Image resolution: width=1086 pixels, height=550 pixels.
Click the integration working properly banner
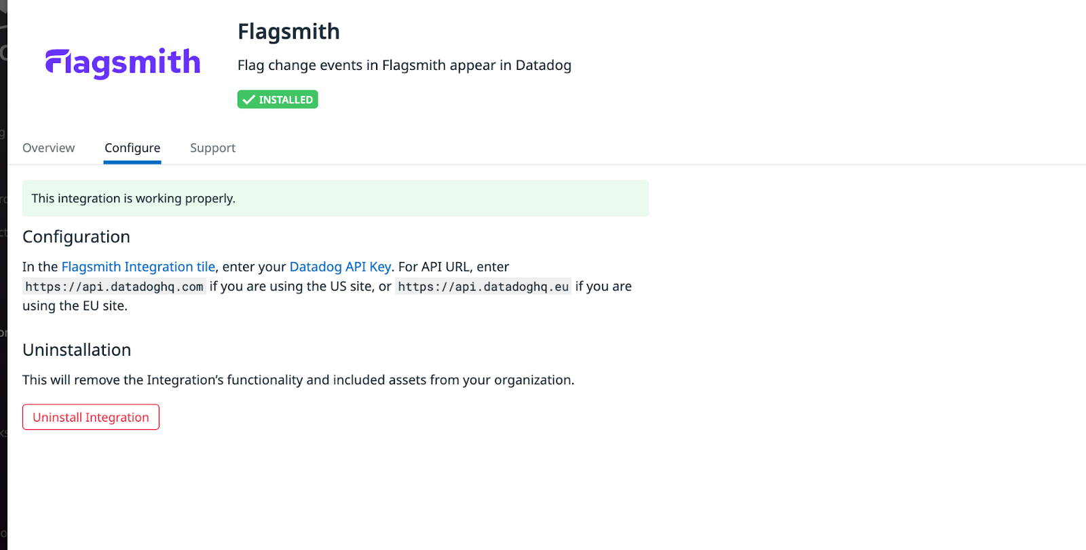(335, 198)
